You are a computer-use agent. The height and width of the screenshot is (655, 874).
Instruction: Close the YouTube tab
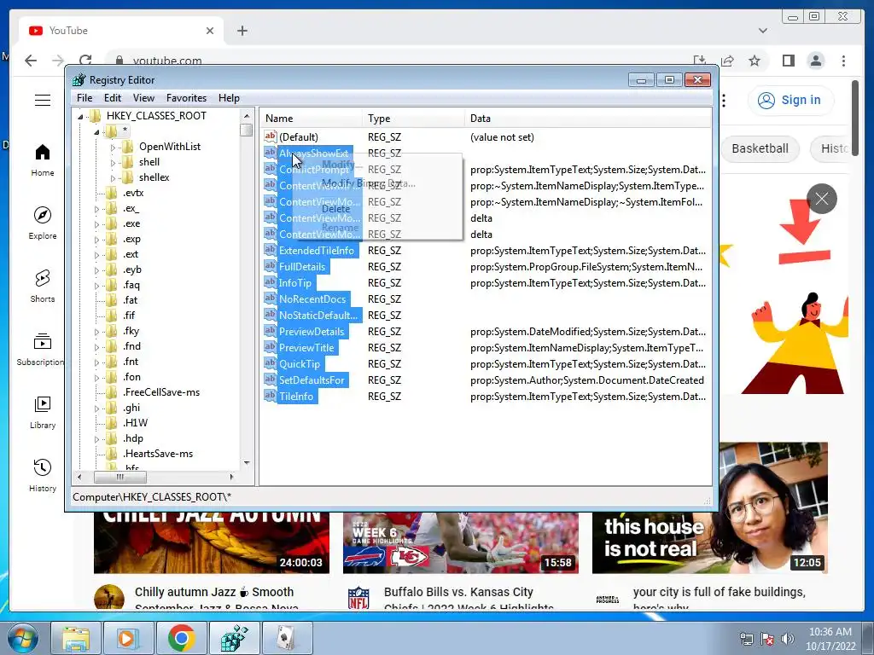click(x=210, y=31)
